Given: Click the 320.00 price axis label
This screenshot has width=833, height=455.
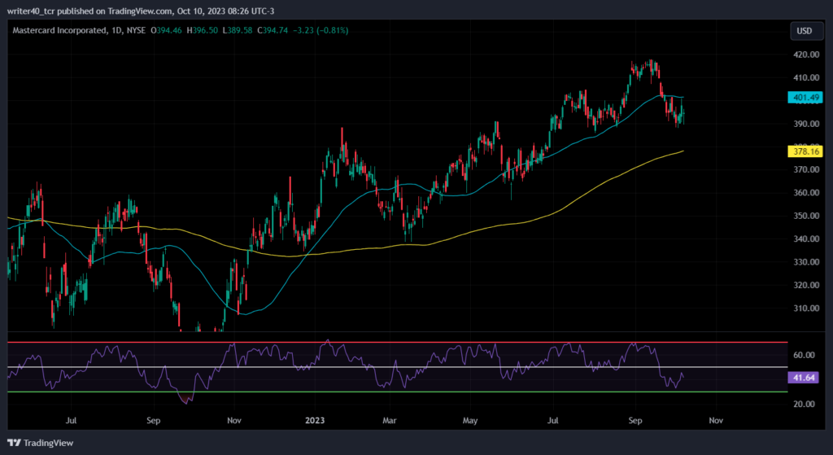Looking at the screenshot, I should click(x=806, y=285).
